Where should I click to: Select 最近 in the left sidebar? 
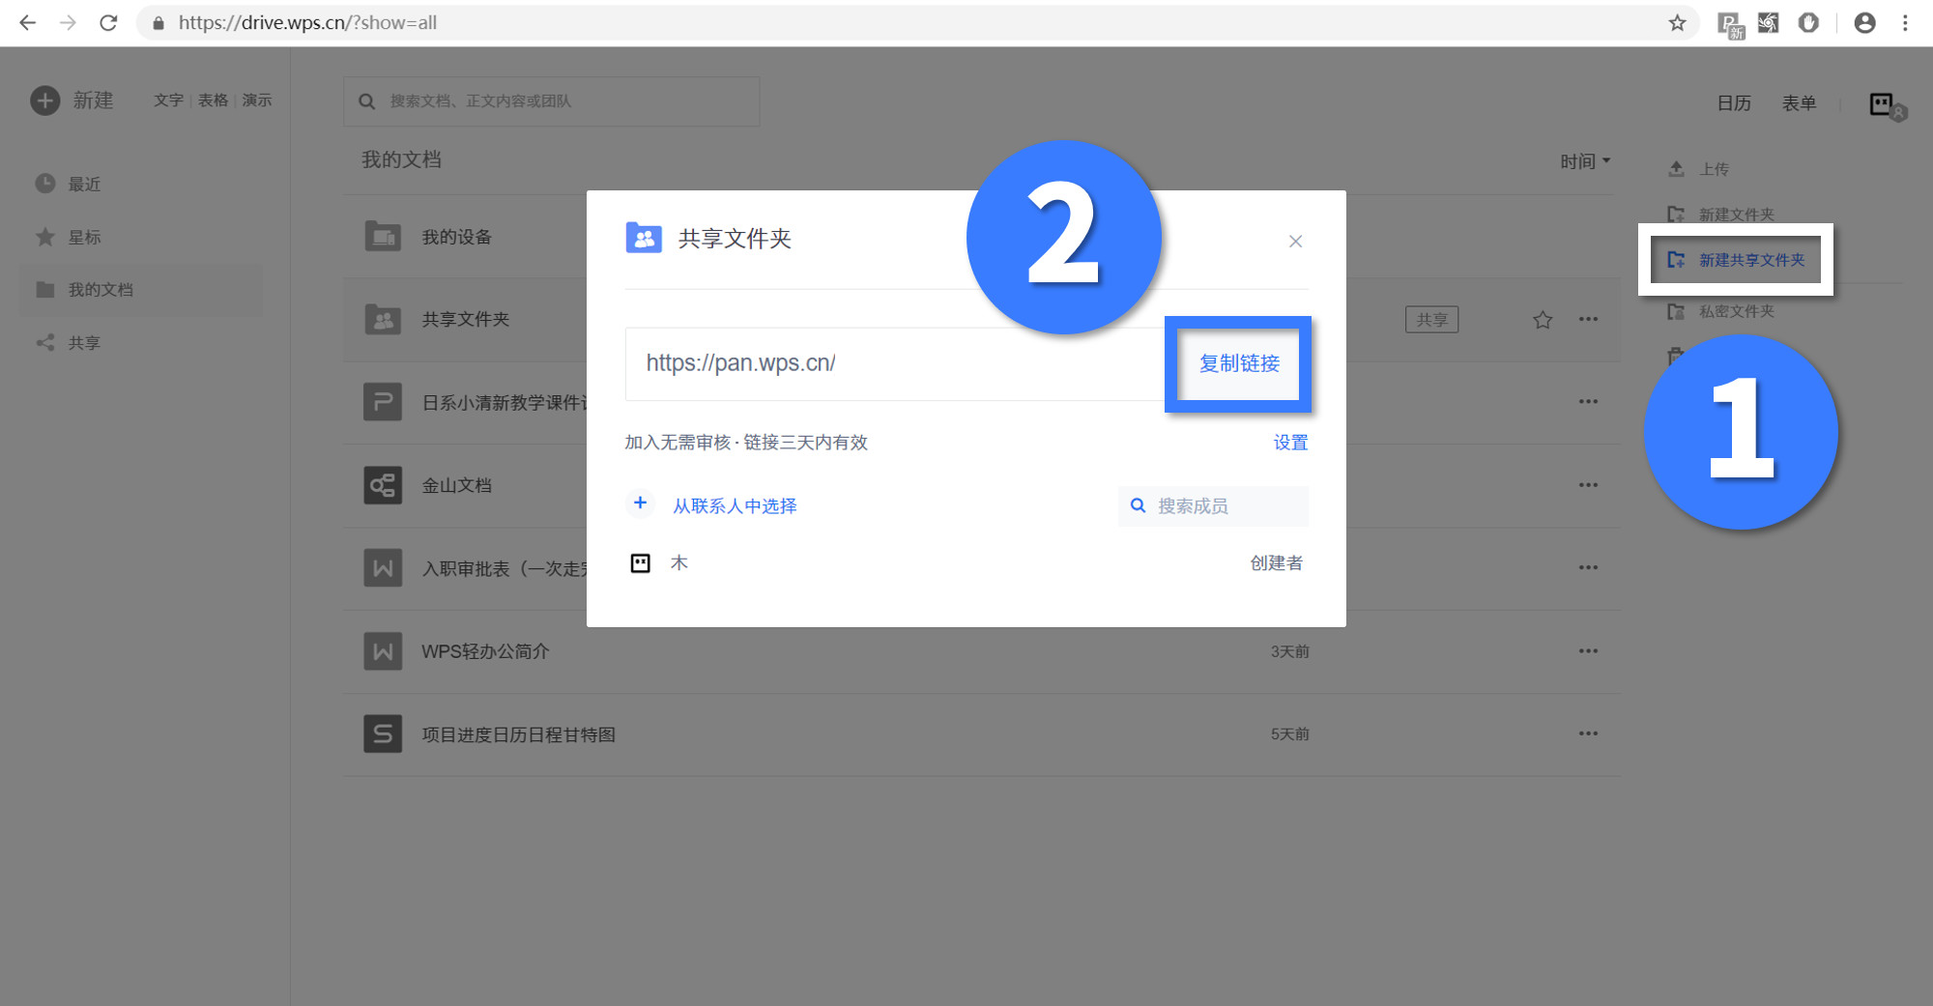tap(82, 184)
